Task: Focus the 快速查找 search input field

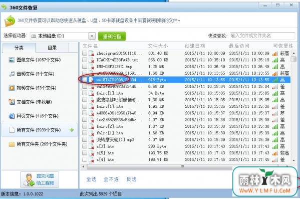Action: point(262,36)
